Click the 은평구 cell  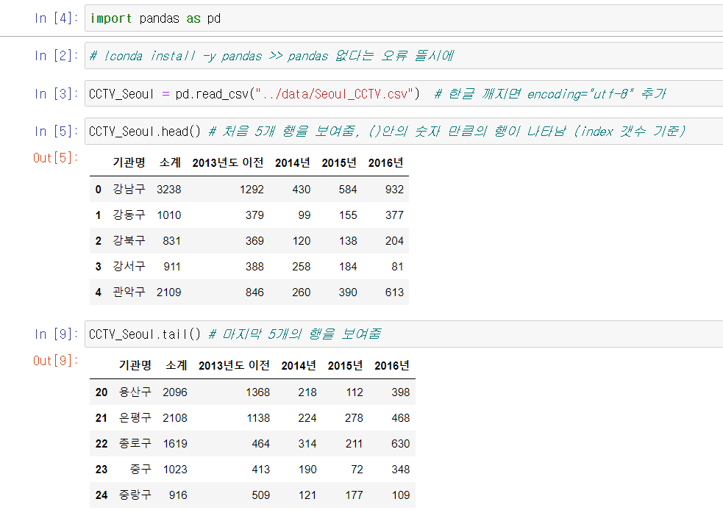tap(135, 417)
